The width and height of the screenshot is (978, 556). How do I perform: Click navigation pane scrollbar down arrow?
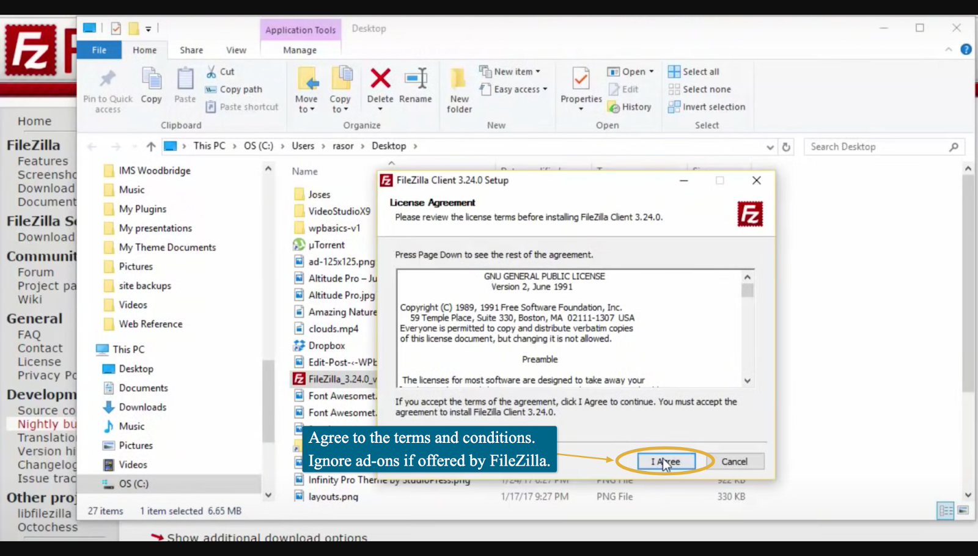pyautogui.click(x=268, y=495)
